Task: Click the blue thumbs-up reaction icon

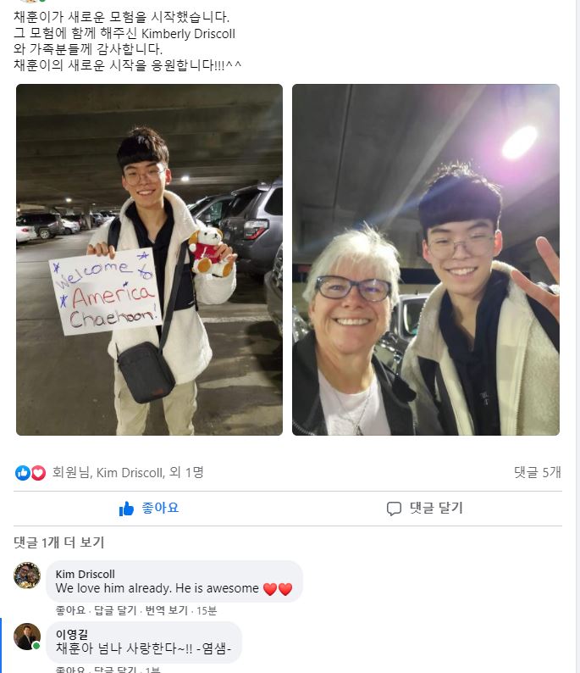Action: [x=22, y=473]
